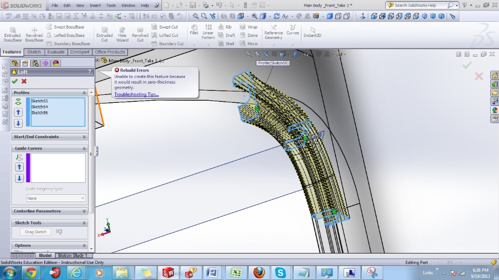Screen dimensions: 499x280
Task: Move guide curve up in list
Action: point(19,167)
